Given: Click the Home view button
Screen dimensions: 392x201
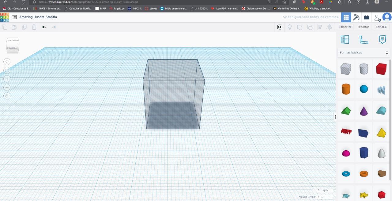Looking at the screenshot, I should 7,62.
